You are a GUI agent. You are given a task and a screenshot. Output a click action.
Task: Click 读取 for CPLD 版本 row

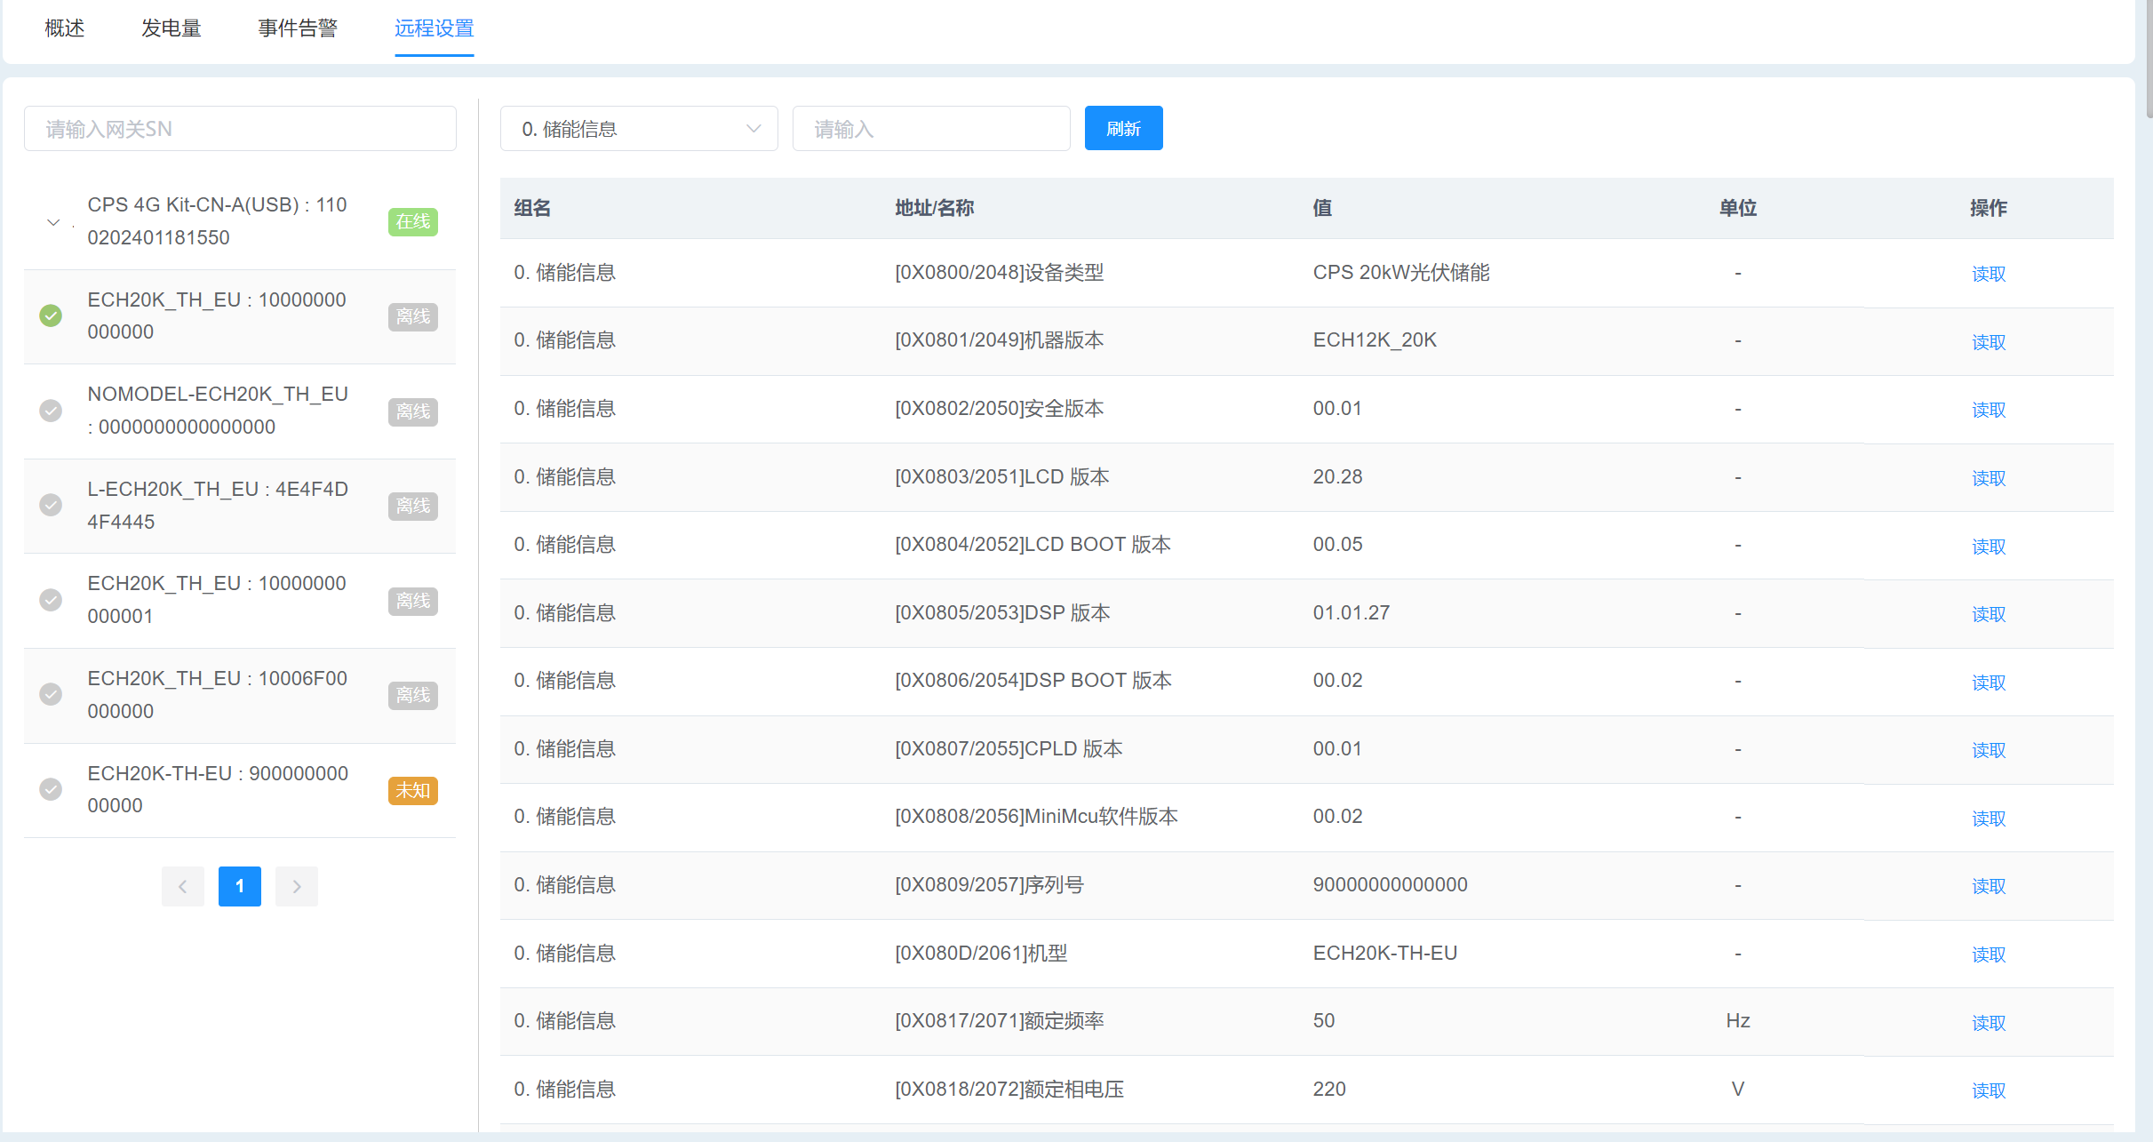(1989, 750)
